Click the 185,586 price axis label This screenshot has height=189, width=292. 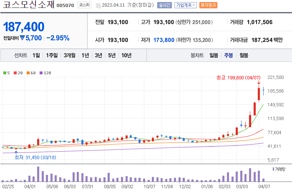pyautogui.click(x=276, y=91)
